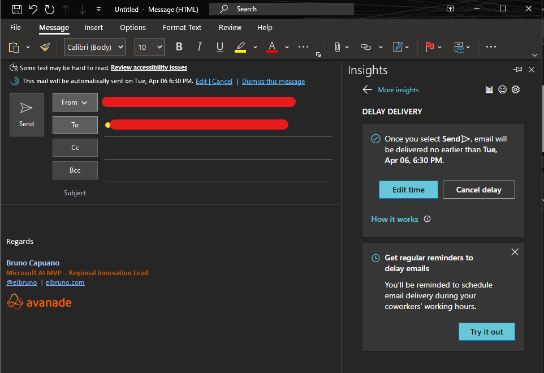Click the Insert Link chain icon

point(366,47)
